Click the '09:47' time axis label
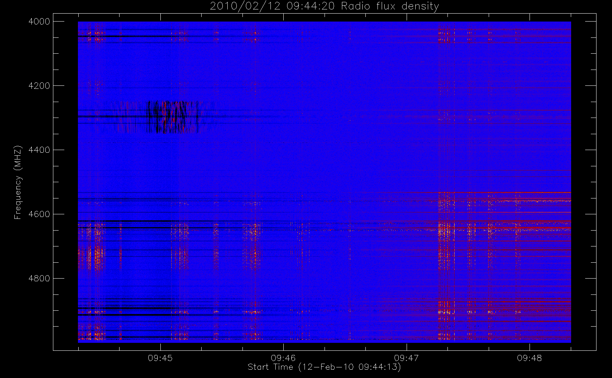This screenshot has height=378, width=612. 407,358
